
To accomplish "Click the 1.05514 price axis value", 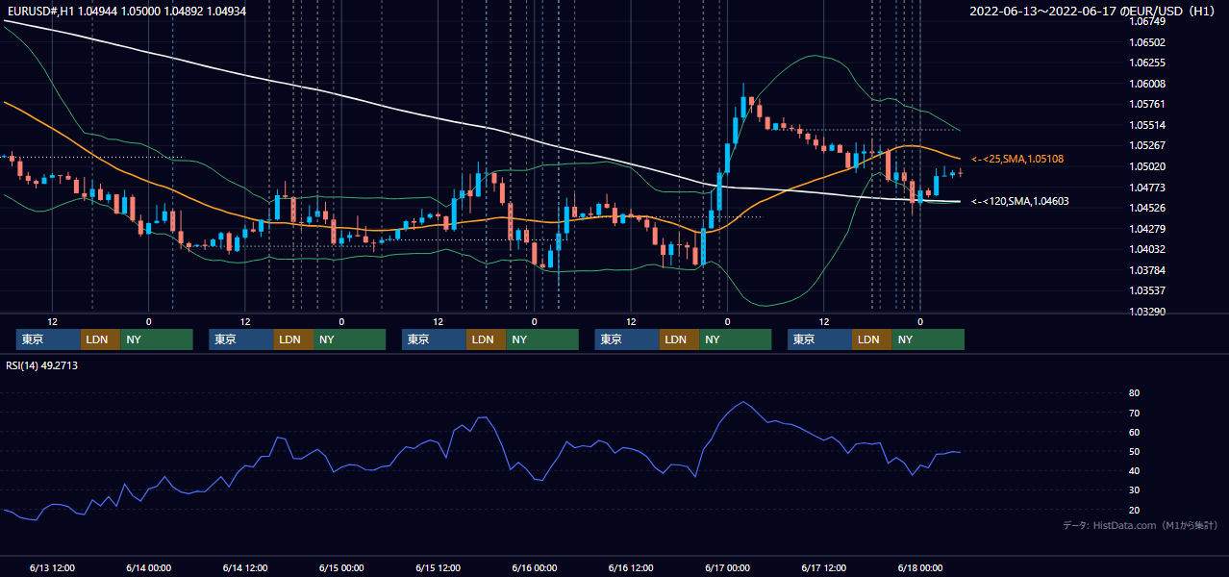I will click(1147, 125).
